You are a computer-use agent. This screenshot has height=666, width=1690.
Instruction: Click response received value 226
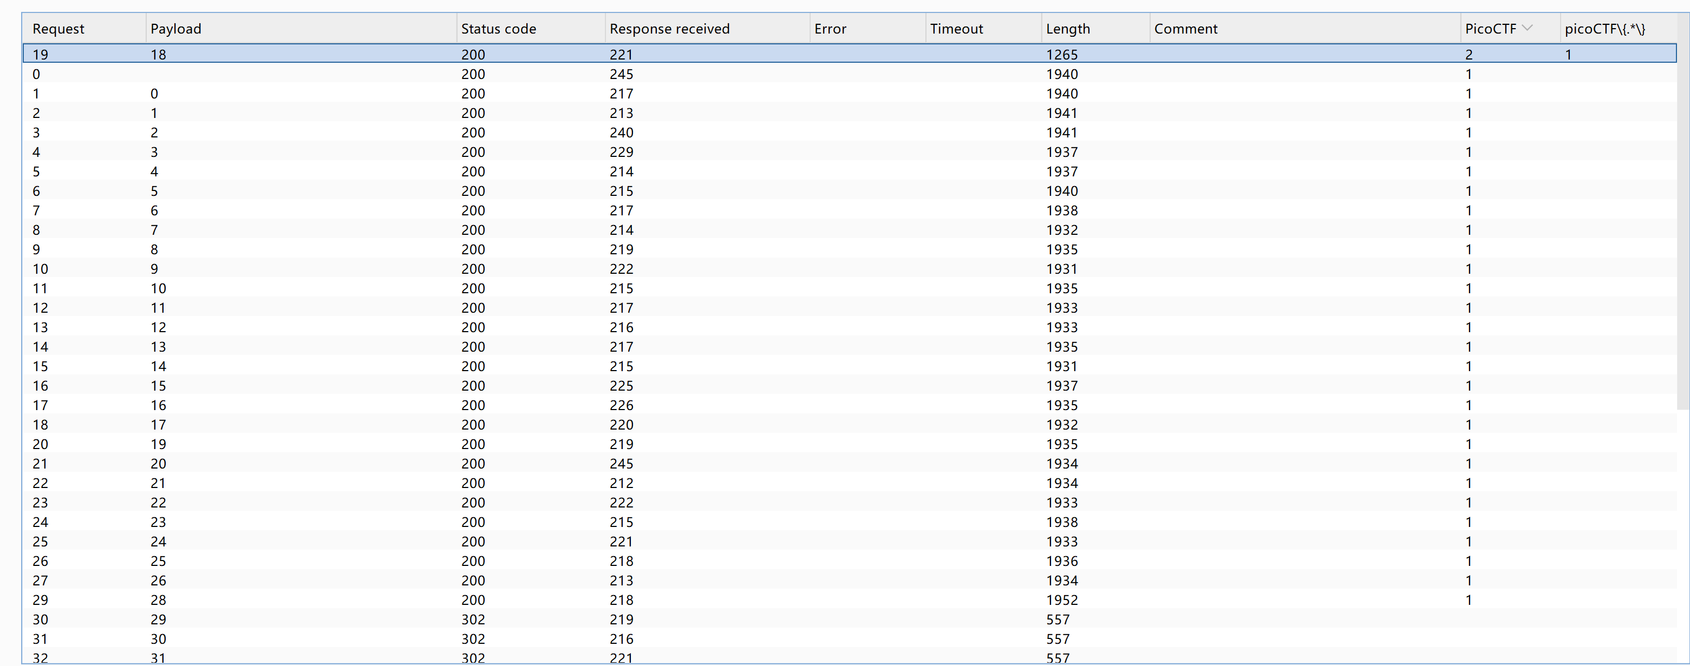pyautogui.click(x=621, y=405)
